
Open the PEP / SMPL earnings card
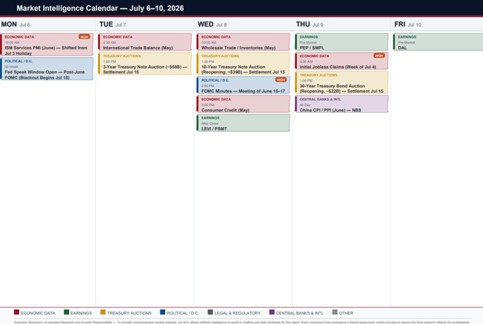click(x=341, y=42)
